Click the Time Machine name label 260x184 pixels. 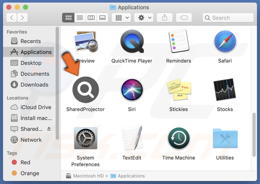(x=179, y=158)
